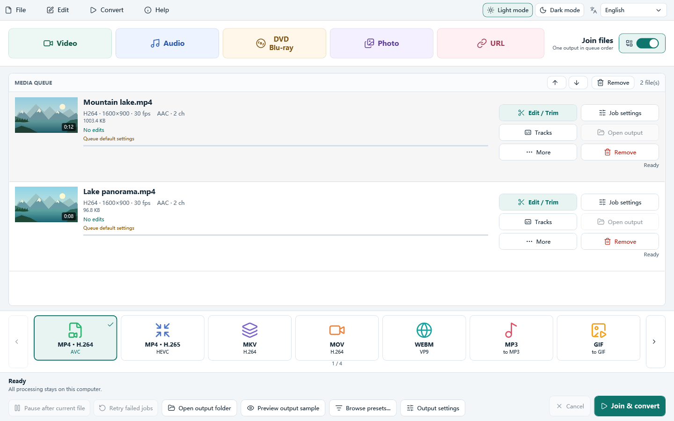674x421 pixels.
Task: Select the Photo source tab
Action: 381,44
